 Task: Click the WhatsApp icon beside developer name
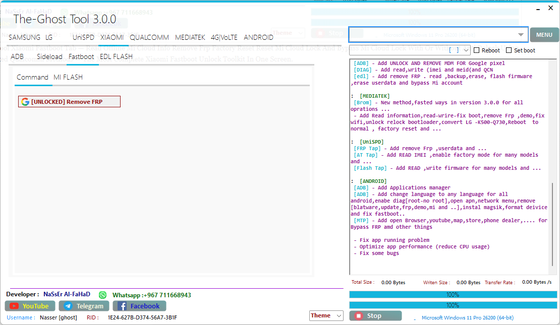(x=102, y=295)
